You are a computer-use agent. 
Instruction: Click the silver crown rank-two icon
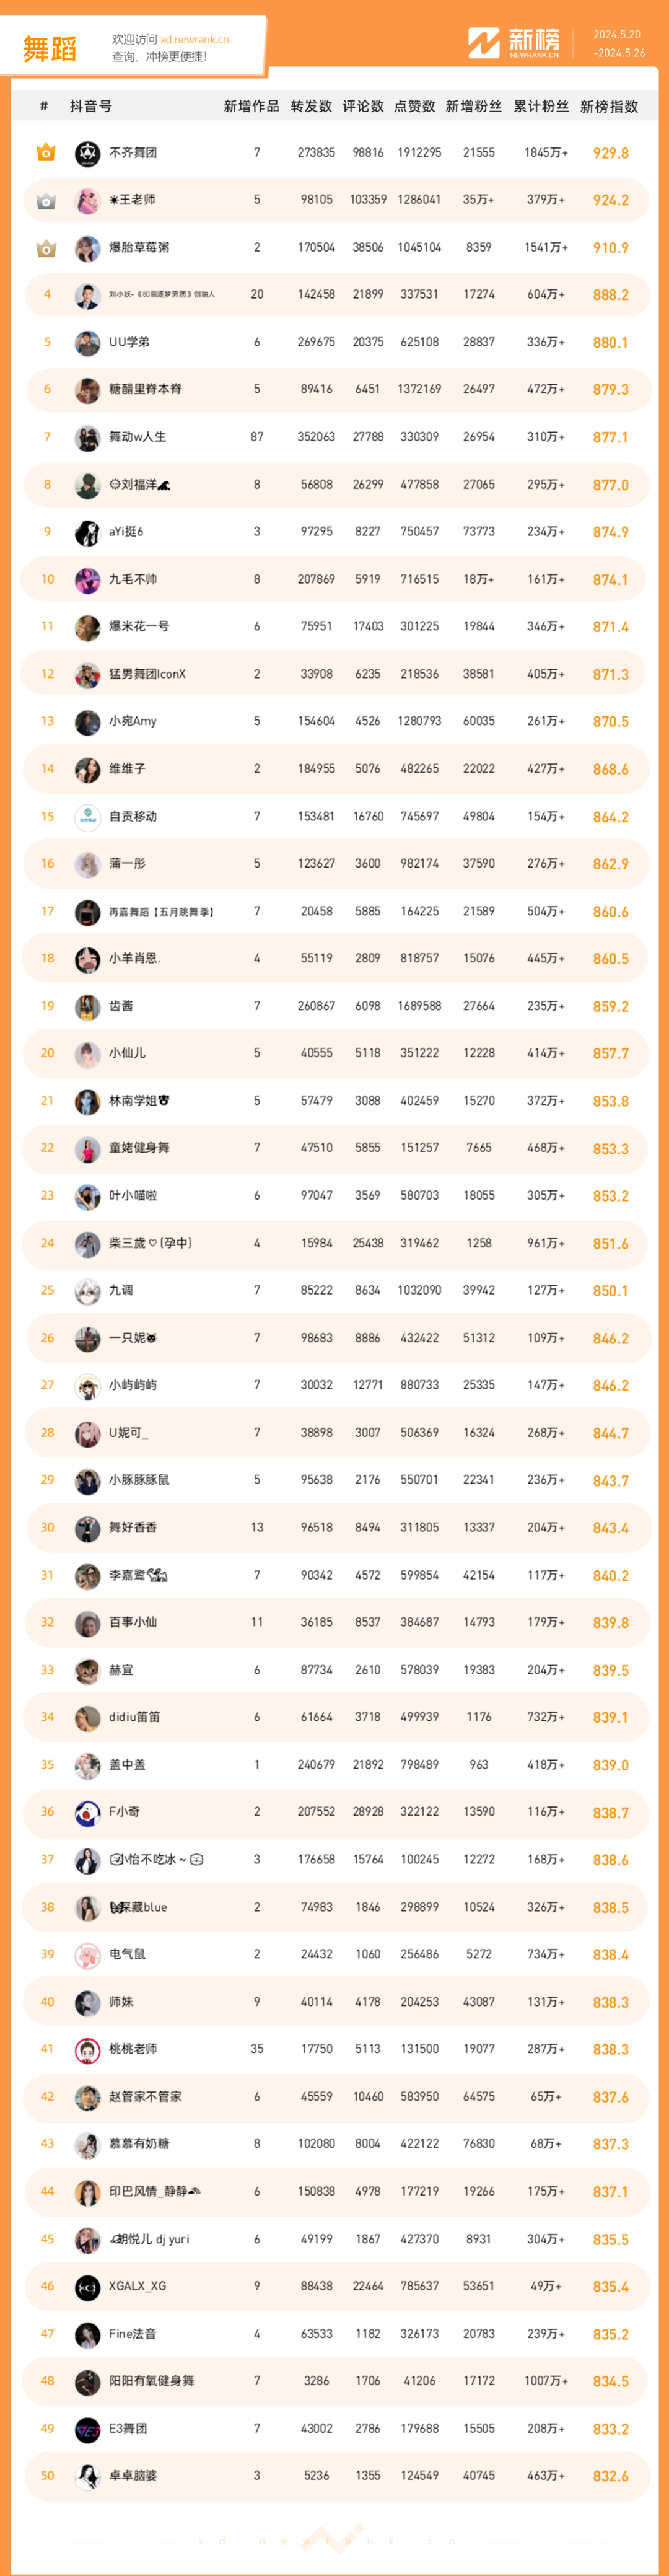click(x=46, y=200)
